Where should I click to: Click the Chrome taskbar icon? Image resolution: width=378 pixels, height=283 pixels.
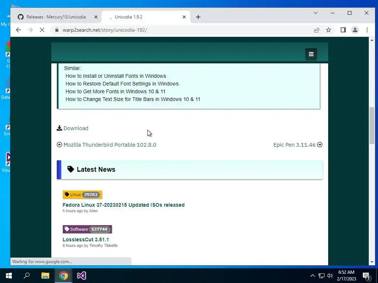click(x=63, y=276)
